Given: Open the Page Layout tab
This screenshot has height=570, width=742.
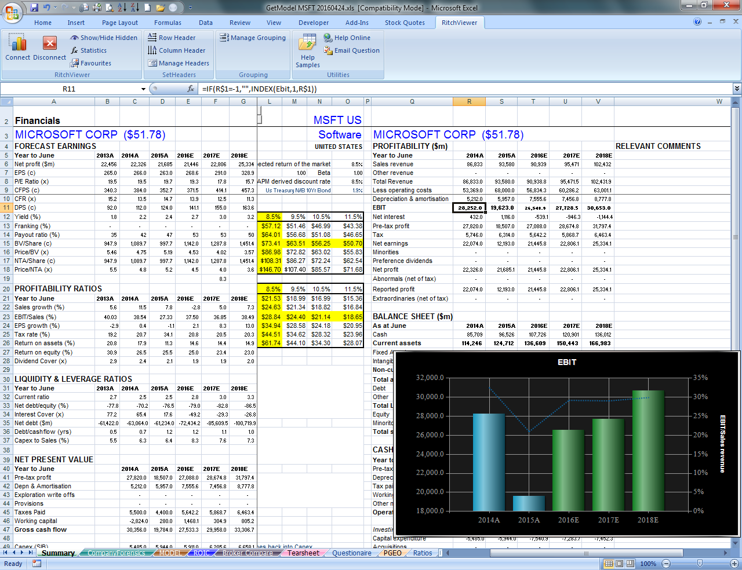Looking at the screenshot, I should [x=120, y=23].
